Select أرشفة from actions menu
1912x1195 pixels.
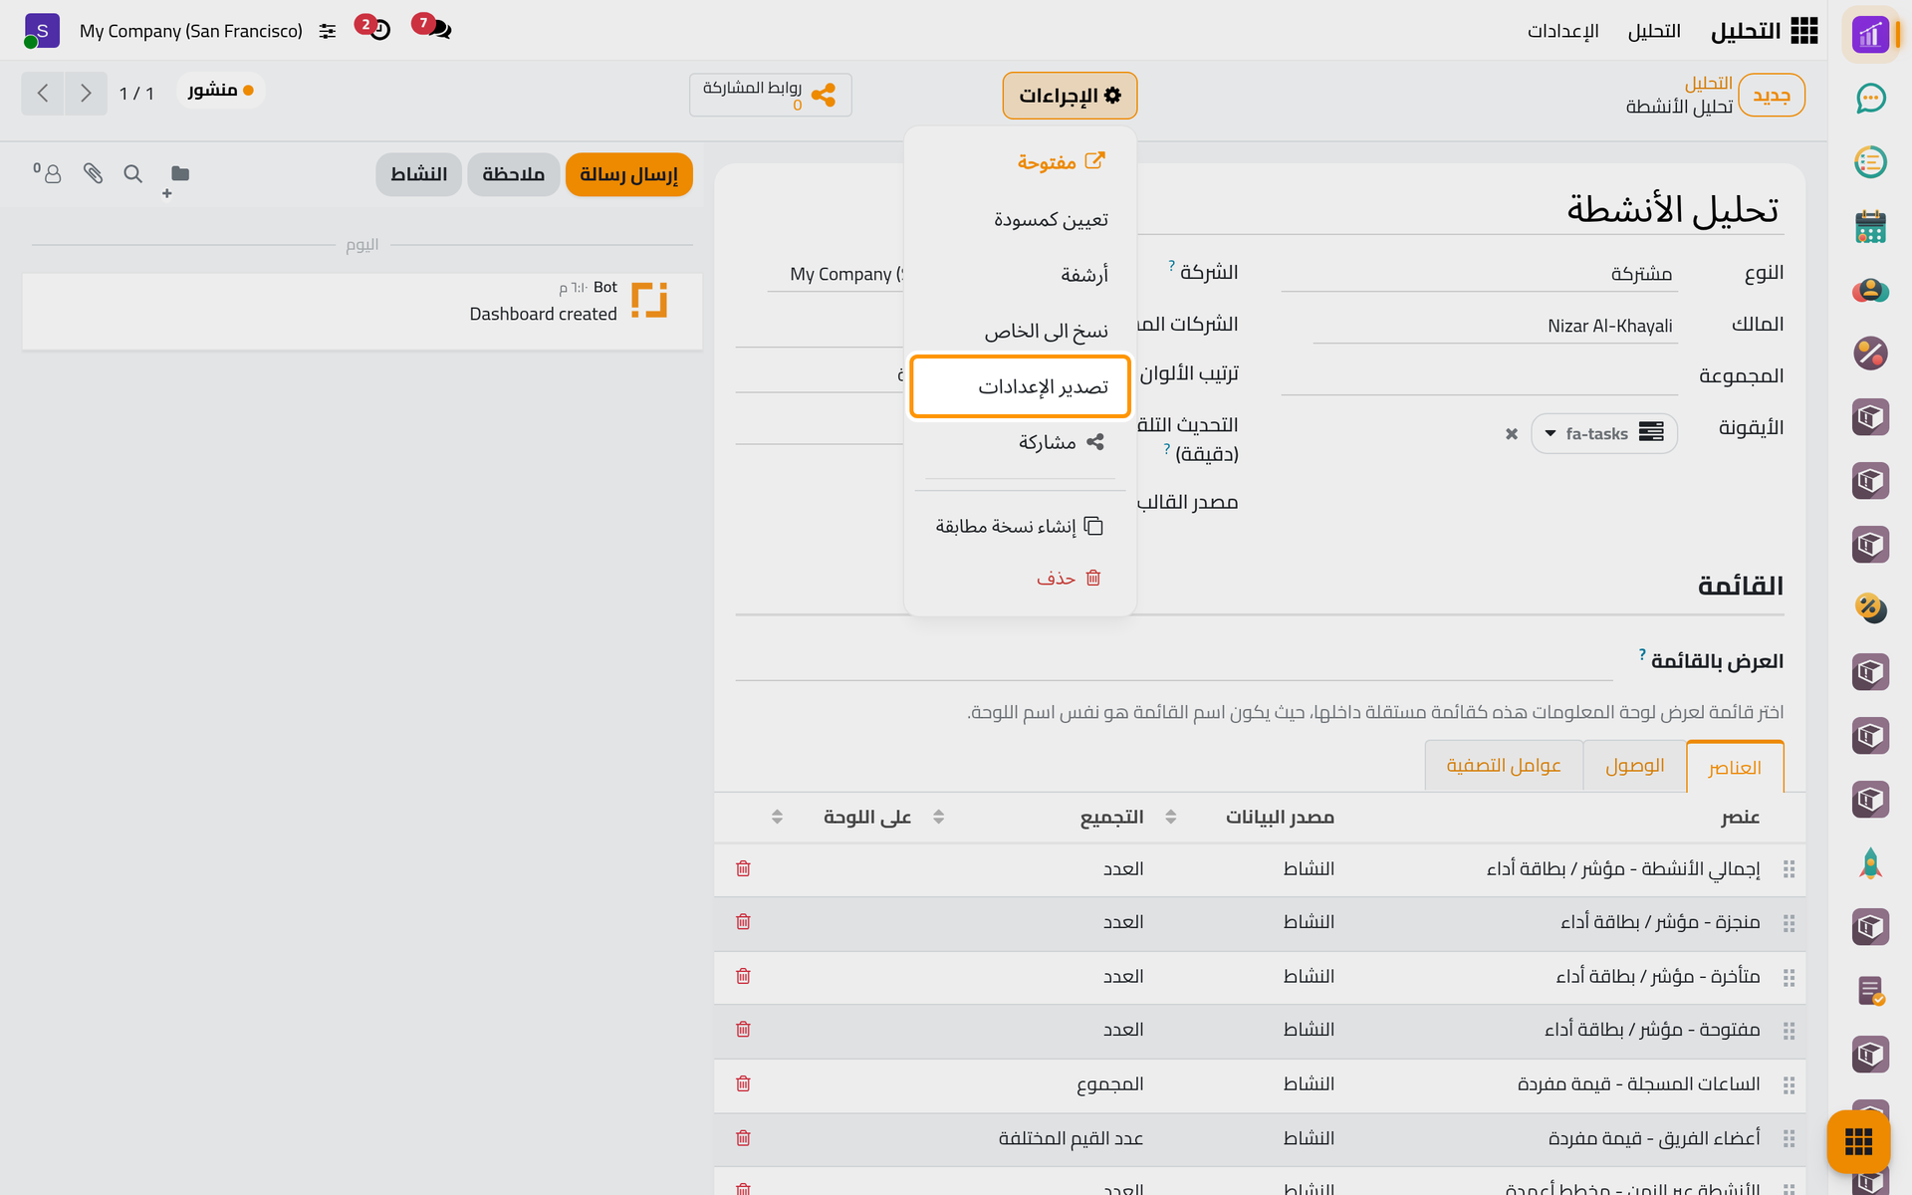(1020, 275)
